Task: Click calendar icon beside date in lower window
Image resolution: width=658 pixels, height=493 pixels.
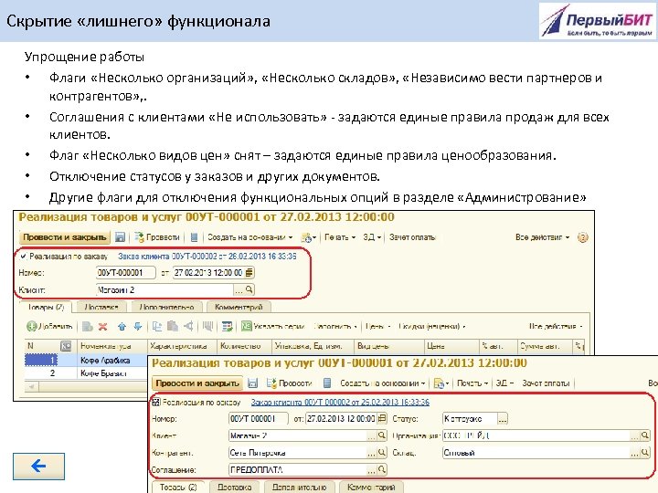Action: 382,418
